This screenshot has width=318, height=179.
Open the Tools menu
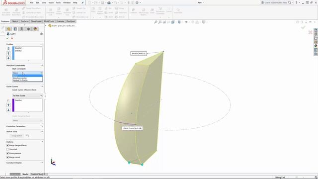[x=58, y=2]
